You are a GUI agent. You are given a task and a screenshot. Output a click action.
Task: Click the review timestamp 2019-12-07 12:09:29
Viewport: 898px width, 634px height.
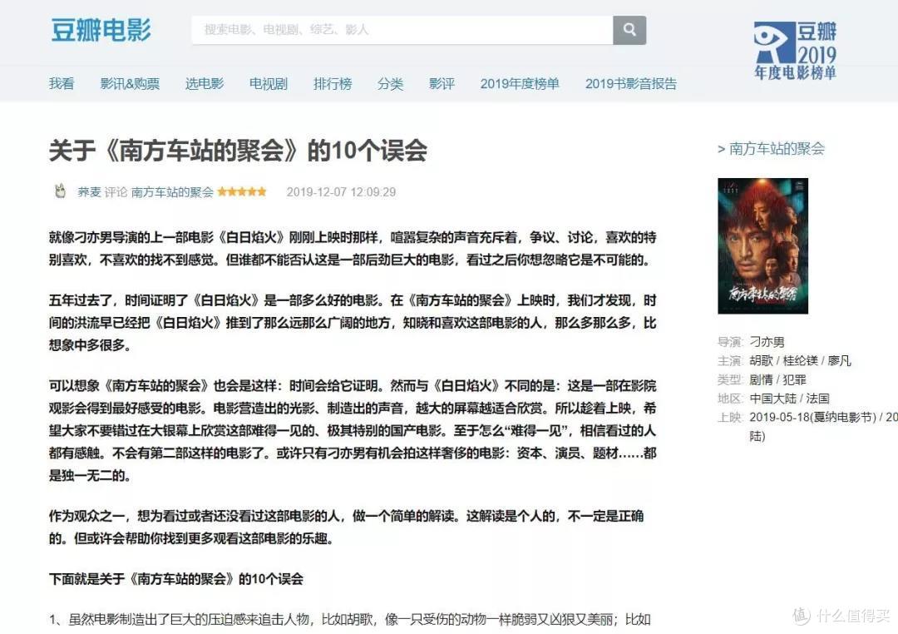click(x=341, y=192)
